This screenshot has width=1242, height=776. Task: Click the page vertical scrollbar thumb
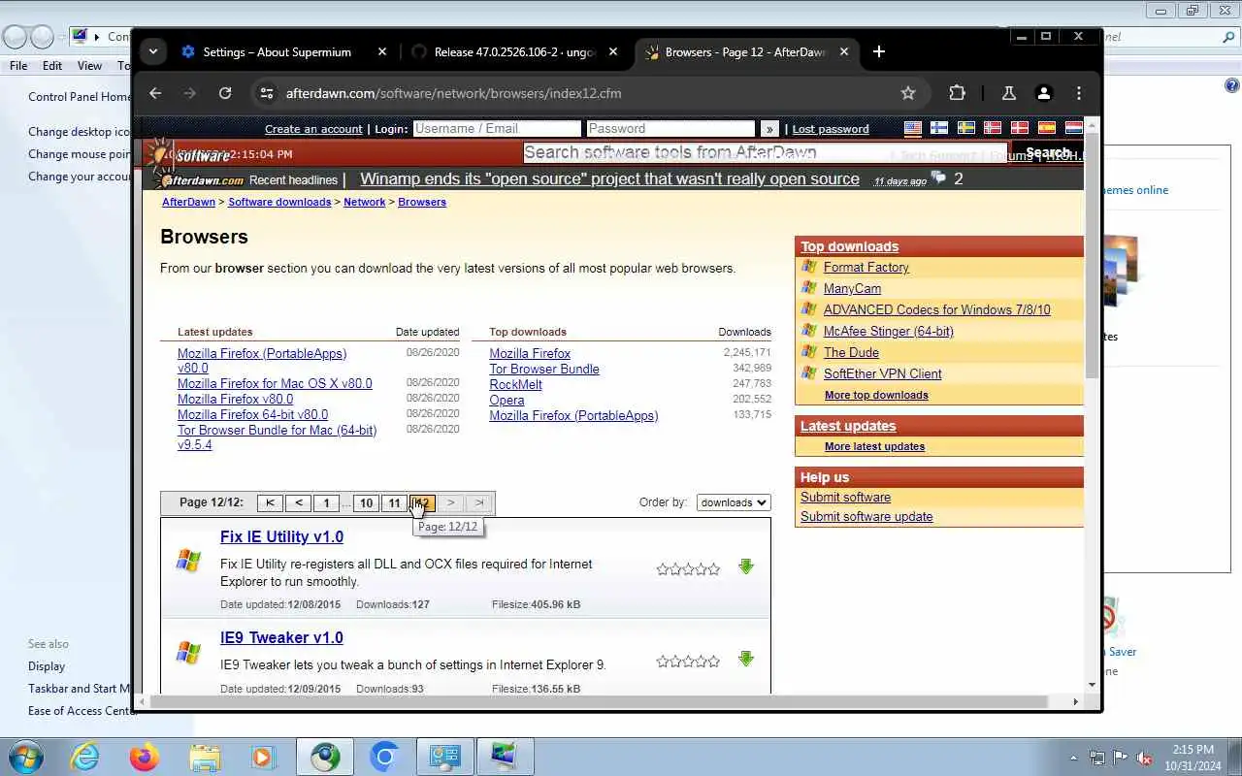1092,257
